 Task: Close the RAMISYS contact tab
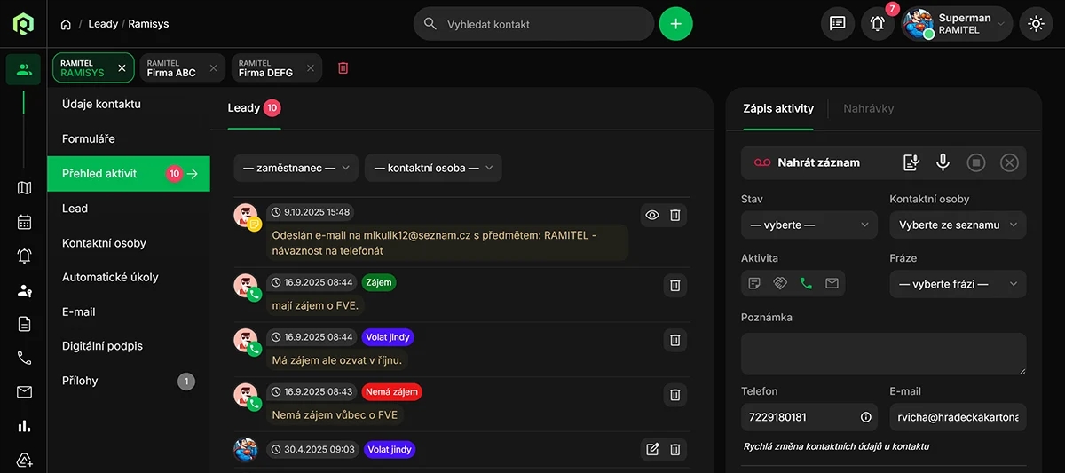pyautogui.click(x=122, y=68)
